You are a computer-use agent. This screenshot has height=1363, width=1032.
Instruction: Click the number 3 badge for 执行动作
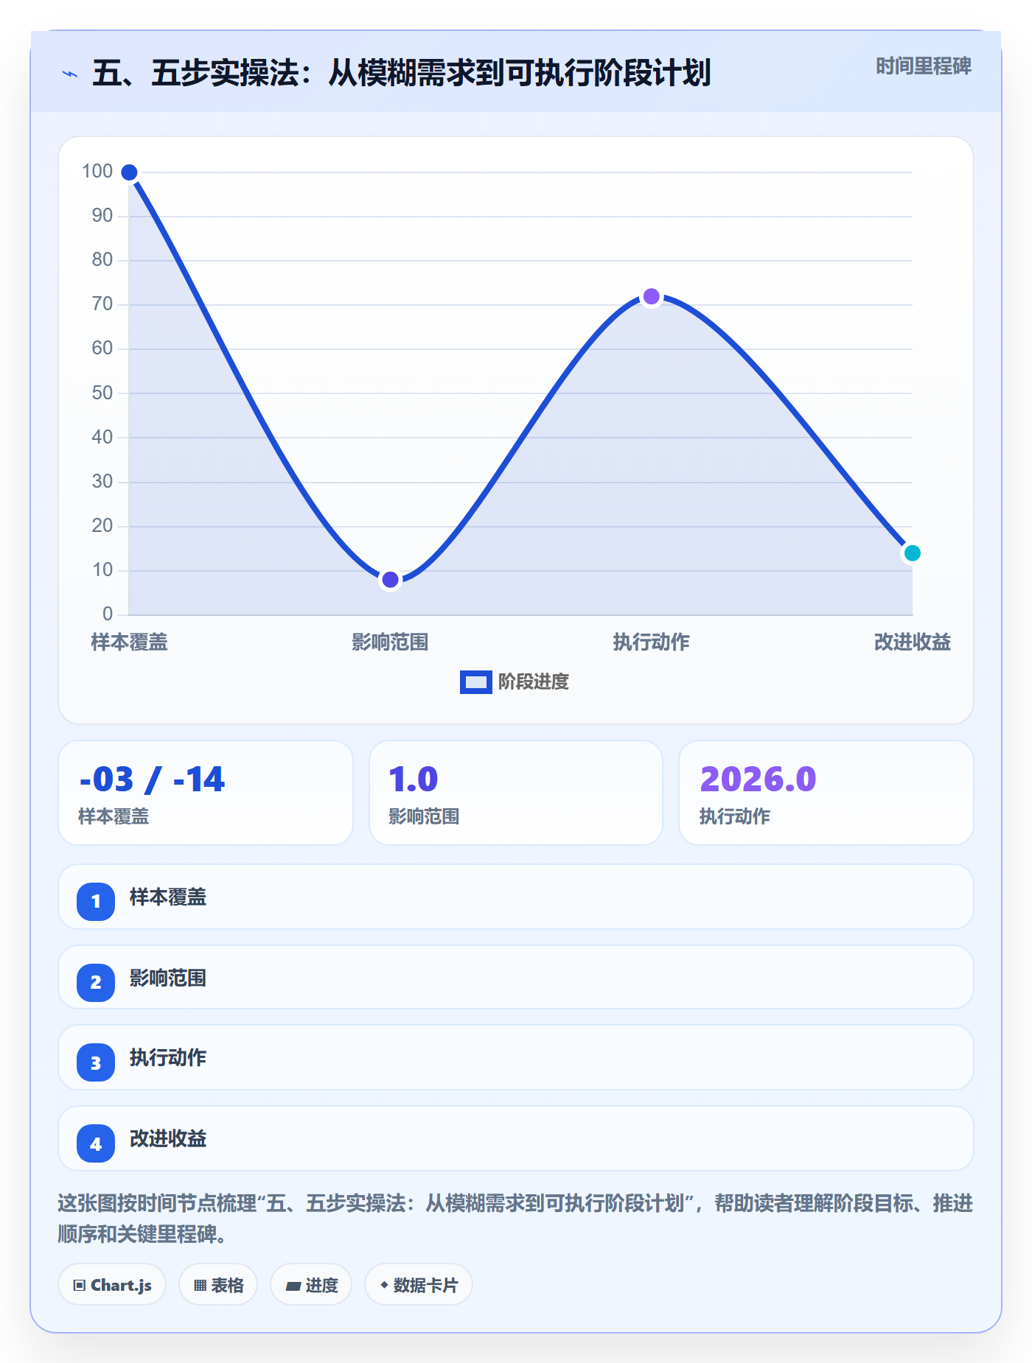point(96,1062)
